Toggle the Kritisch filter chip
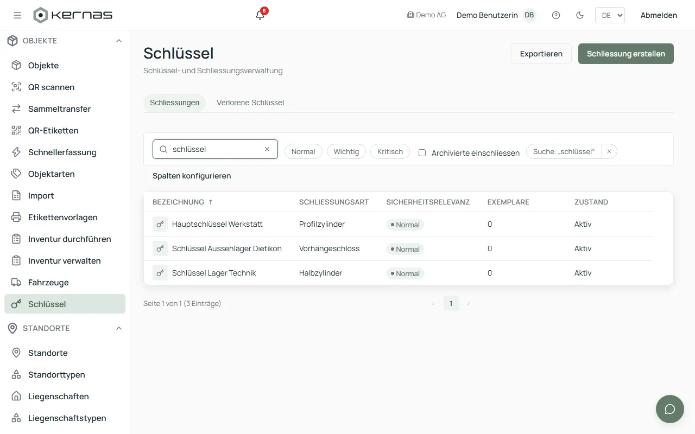Screen dimensions: 695x434 390,151
